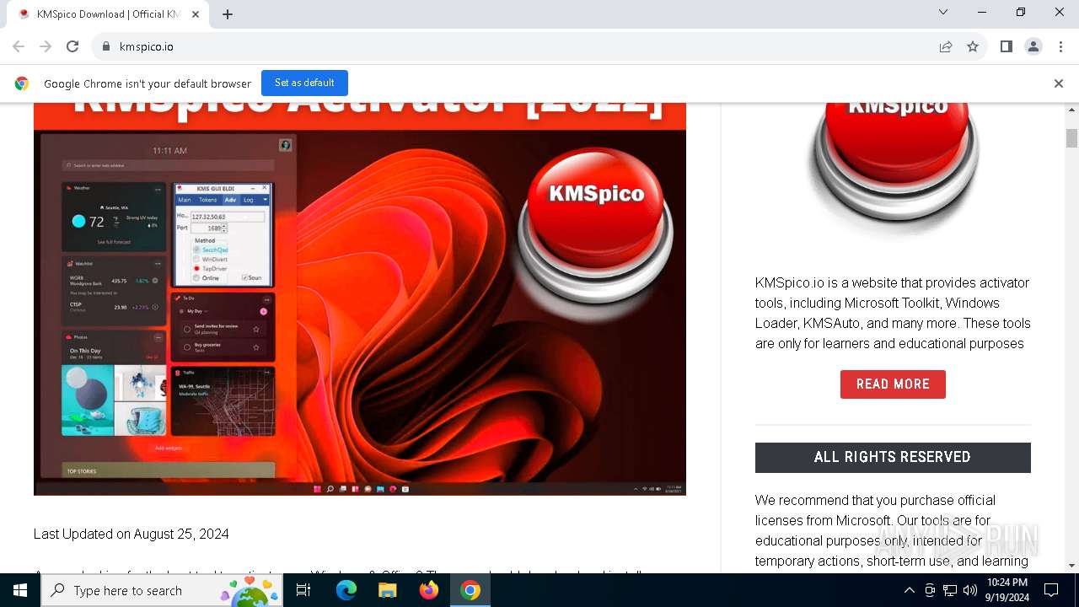This screenshot has width=1079, height=607.
Task: Minimize the Chrome window
Action: pos(982,12)
